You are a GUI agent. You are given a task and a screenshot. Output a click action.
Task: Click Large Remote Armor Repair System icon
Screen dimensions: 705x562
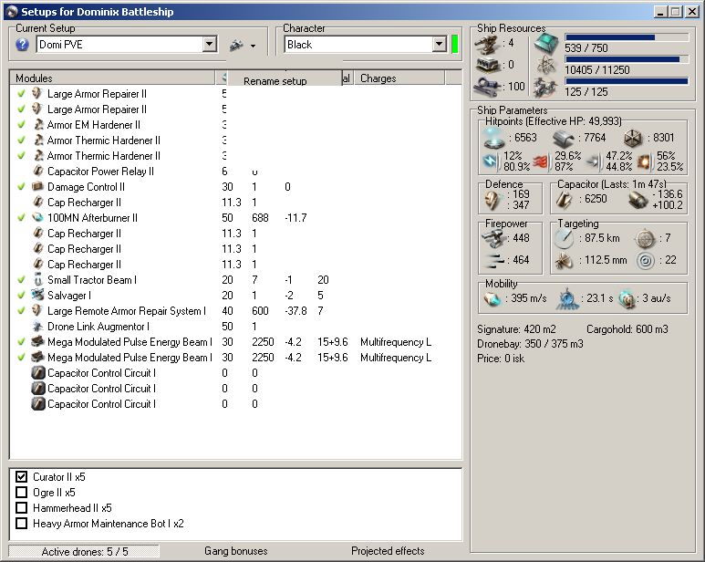coord(38,311)
